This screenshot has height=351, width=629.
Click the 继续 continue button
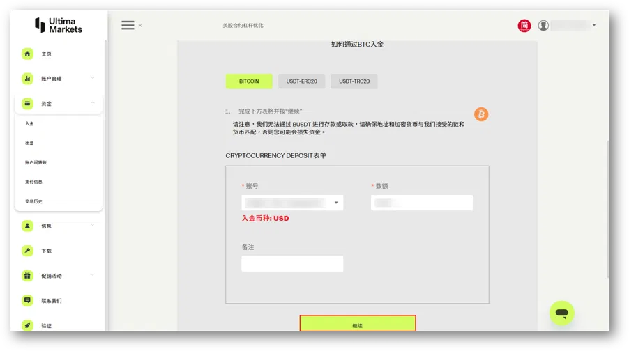[358, 324]
